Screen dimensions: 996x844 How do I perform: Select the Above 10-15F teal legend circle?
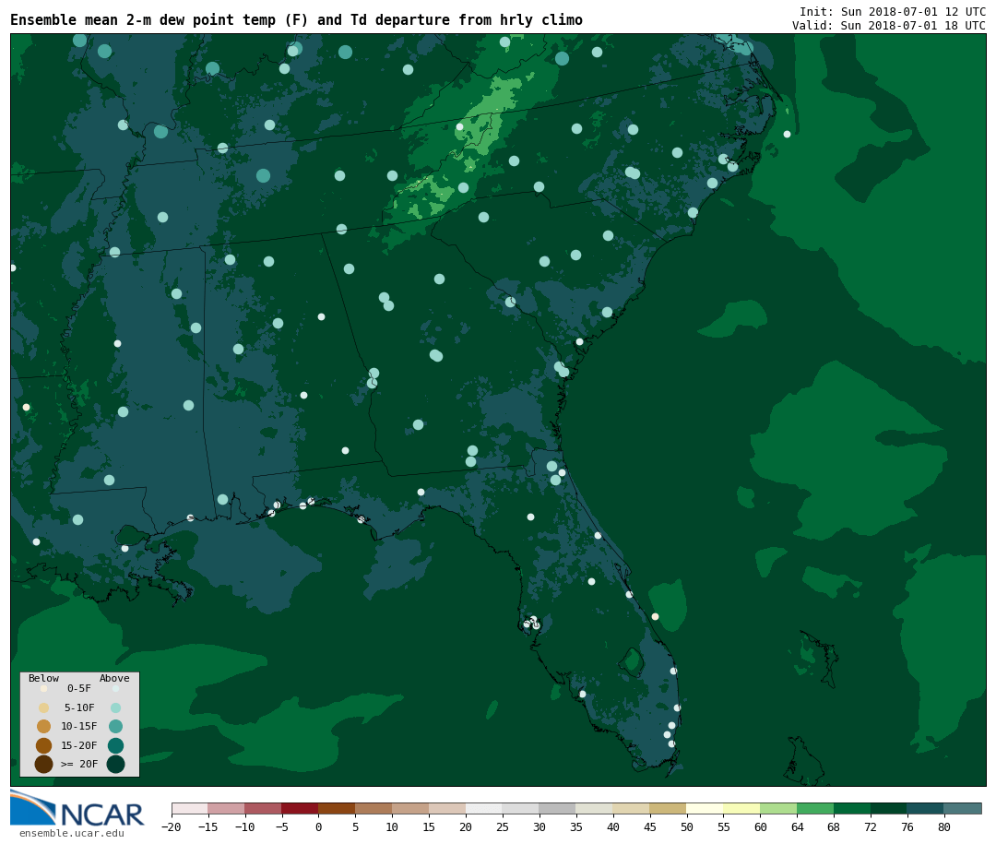click(x=115, y=726)
